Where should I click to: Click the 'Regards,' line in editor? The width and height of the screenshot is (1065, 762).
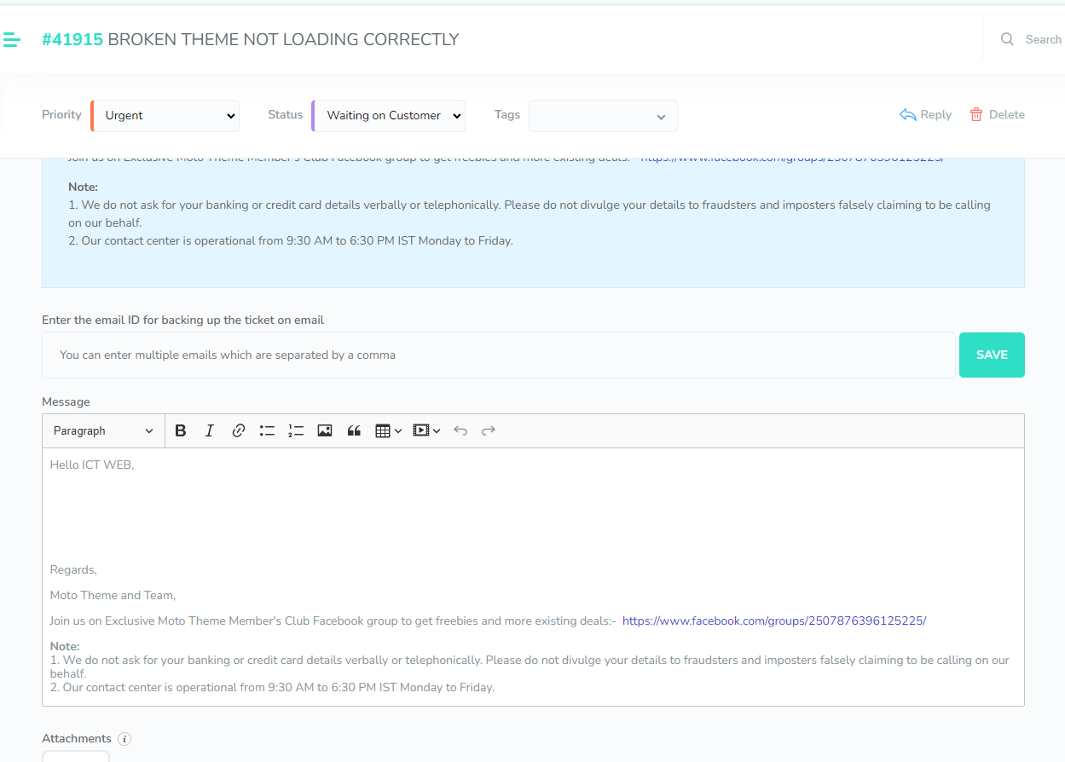[x=73, y=569]
